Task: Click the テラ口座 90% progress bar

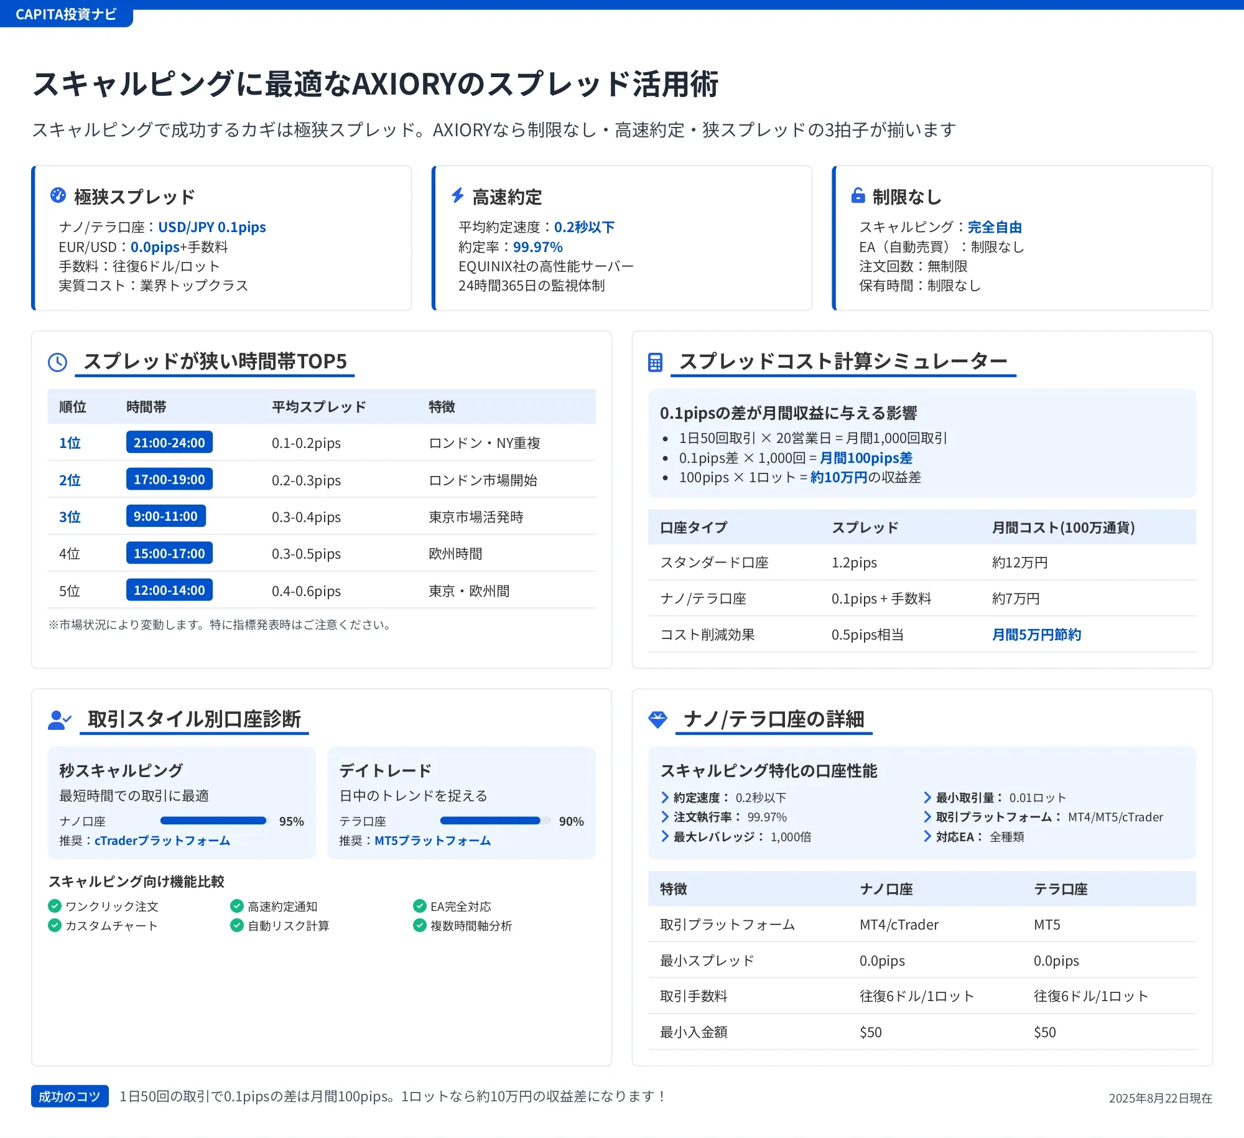Action: [495, 821]
